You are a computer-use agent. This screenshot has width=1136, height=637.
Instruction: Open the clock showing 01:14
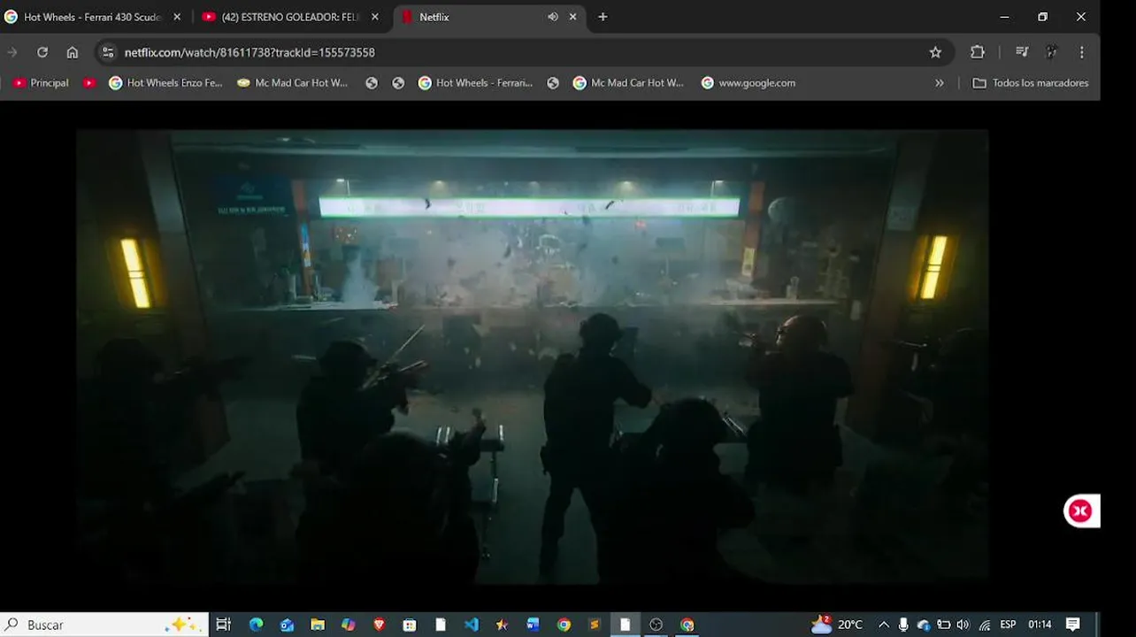coord(1040,625)
